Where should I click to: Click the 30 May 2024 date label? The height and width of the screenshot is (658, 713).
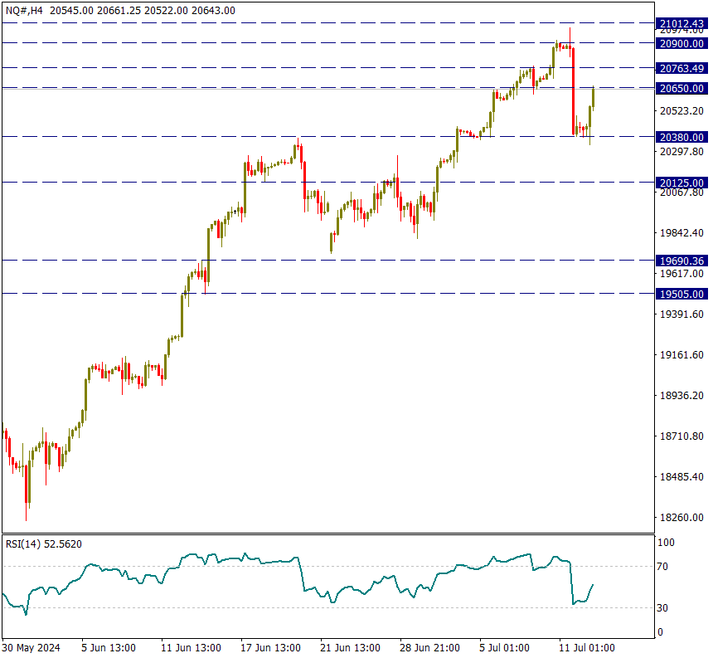pos(31,647)
